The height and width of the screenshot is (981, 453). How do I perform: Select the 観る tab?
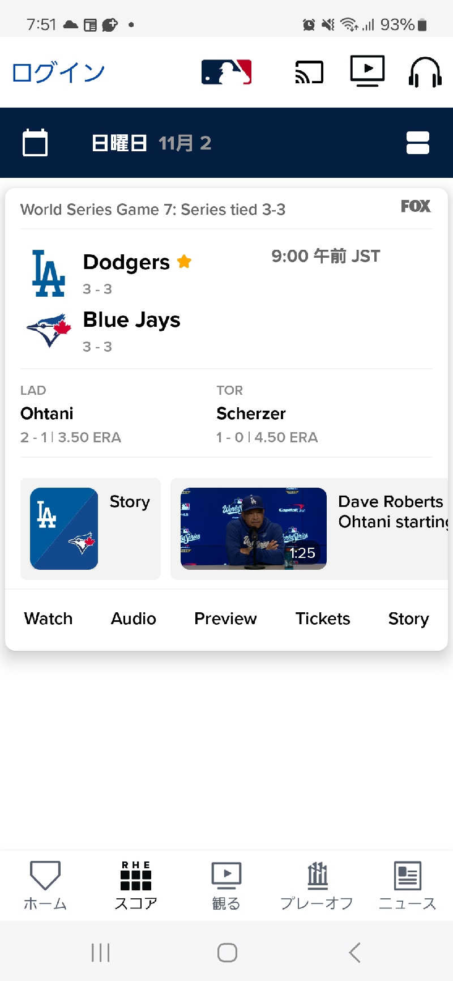(226, 885)
